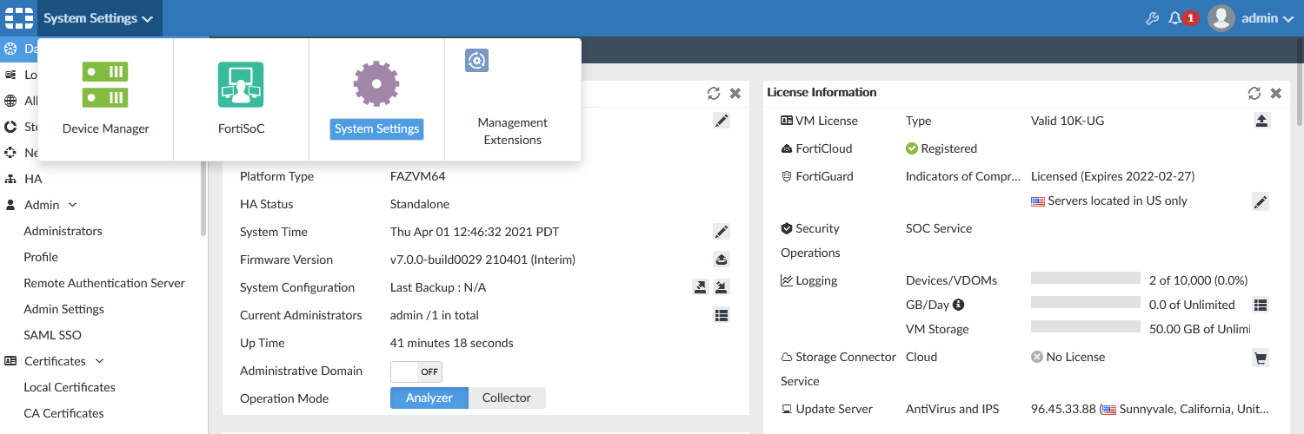This screenshot has width=1304, height=434.
Task: Collapse the Admin sidebar section
Action: (x=73, y=206)
